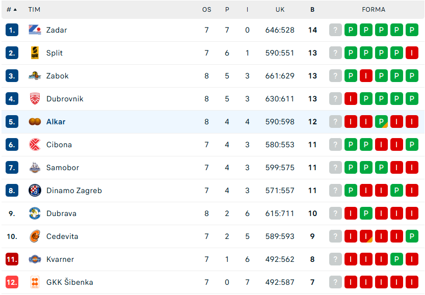Click the GKK Šibenka logo
Image resolution: width=425 pixels, height=295 pixels.
click(x=35, y=282)
